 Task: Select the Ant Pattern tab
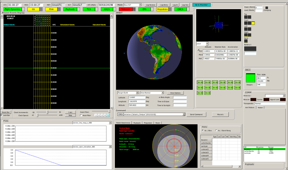(250, 108)
